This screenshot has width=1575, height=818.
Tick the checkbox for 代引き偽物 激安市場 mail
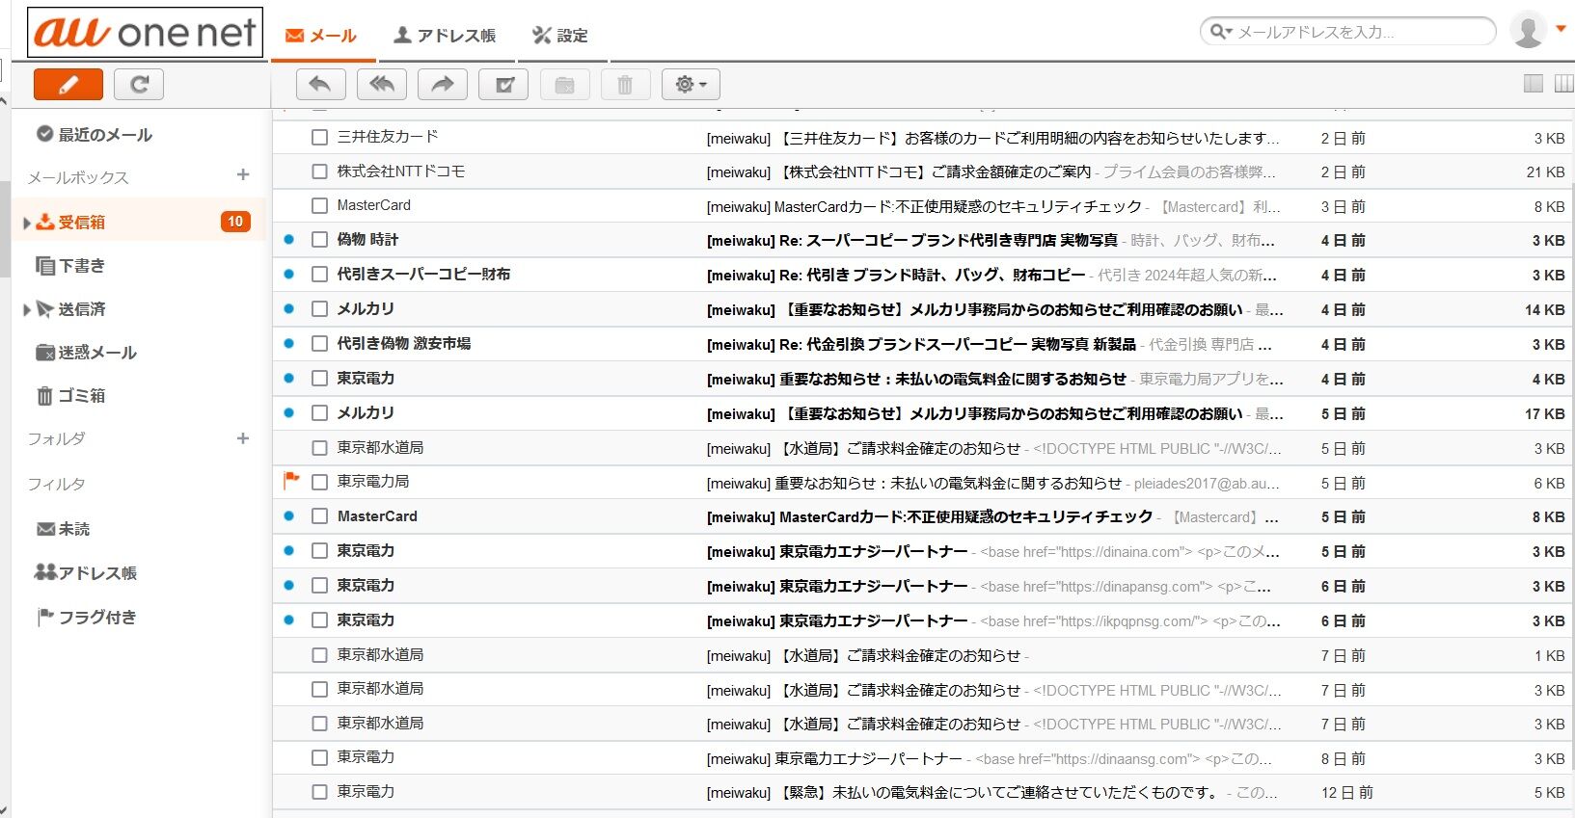pyautogui.click(x=320, y=344)
